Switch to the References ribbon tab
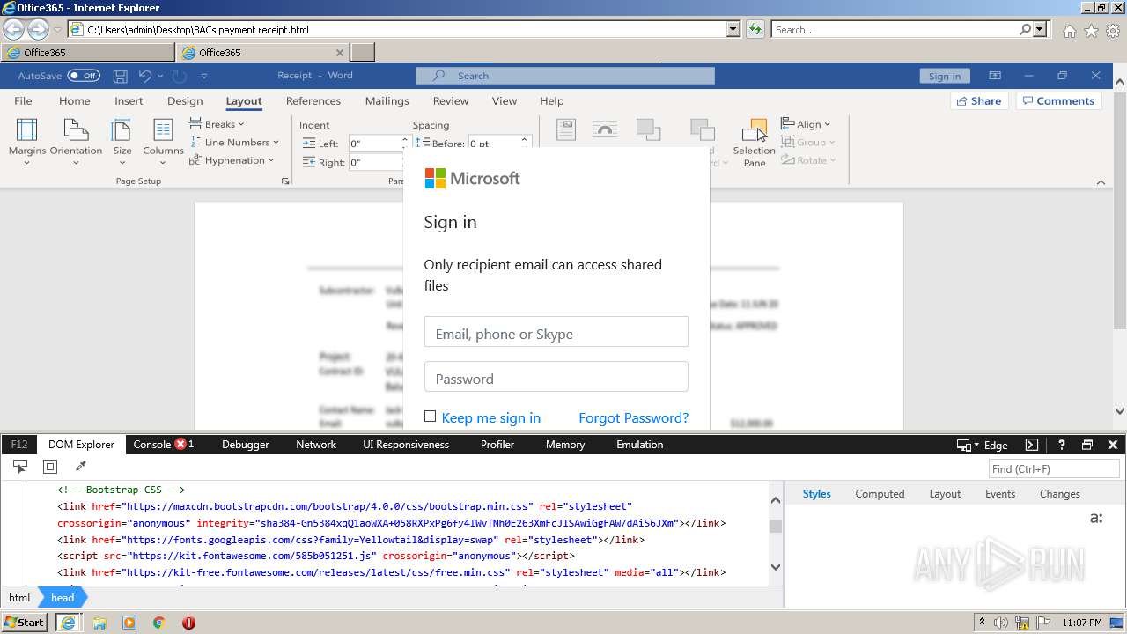This screenshot has width=1127, height=634. pyautogui.click(x=313, y=100)
